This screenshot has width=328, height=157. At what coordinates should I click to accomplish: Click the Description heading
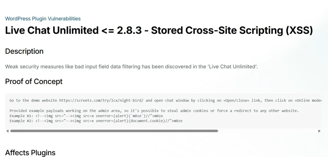(x=24, y=51)
